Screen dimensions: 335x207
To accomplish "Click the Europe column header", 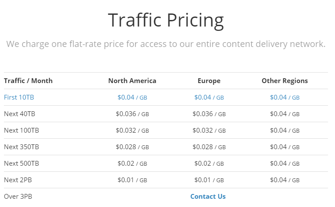I will [209, 81].
